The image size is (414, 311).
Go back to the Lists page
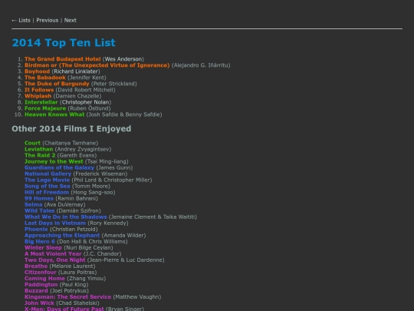(x=21, y=21)
